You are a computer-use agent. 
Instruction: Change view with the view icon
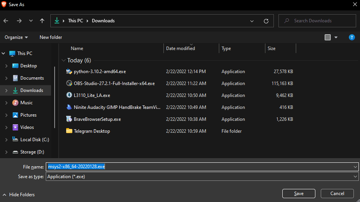pyautogui.click(x=328, y=37)
